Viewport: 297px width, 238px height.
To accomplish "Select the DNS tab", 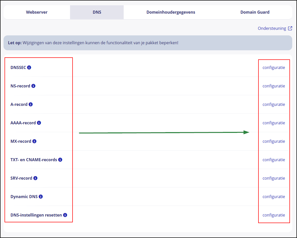I will pos(97,12).
